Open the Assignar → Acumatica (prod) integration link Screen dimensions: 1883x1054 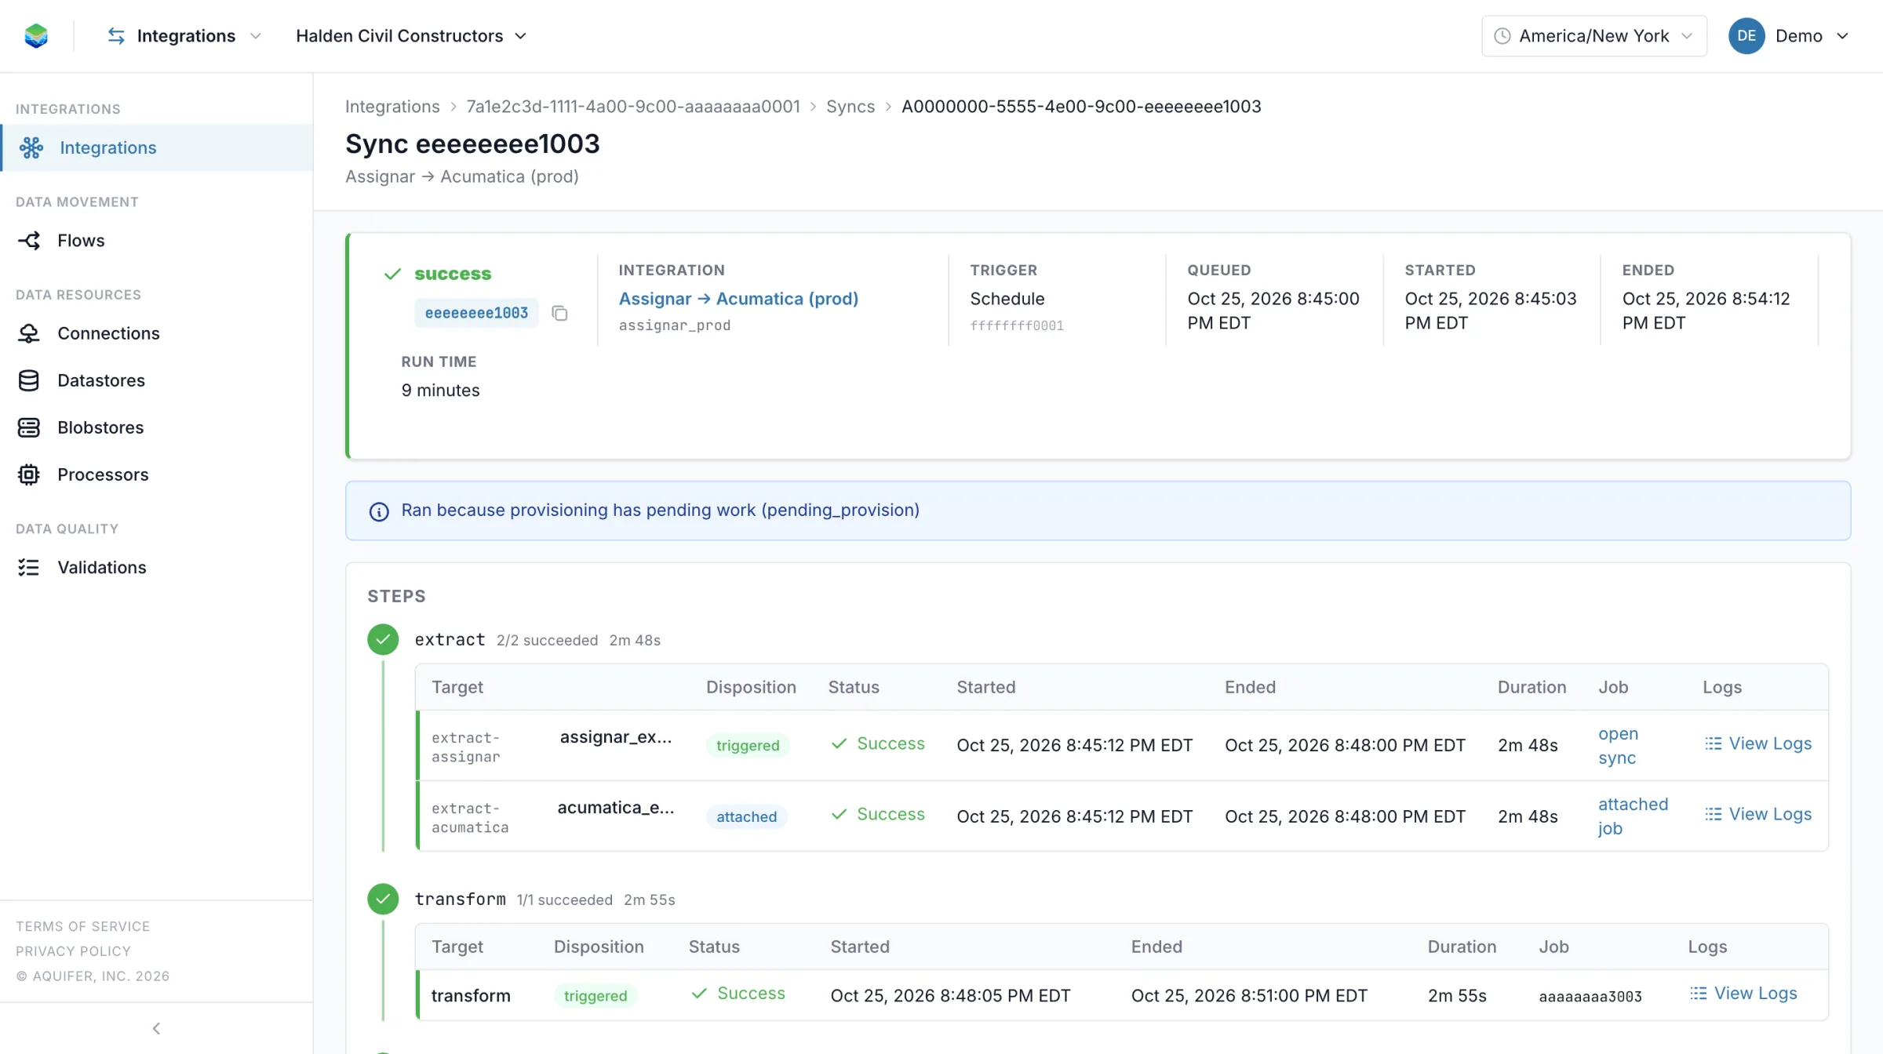click(x=738, y=299)
